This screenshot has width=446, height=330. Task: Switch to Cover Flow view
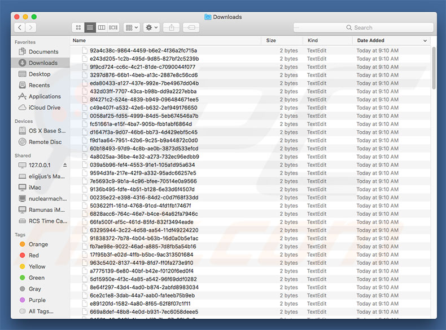pos(113,27)
